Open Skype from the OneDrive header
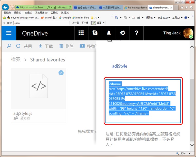Viewport: 196px width, 157px height. coord(95,33)
